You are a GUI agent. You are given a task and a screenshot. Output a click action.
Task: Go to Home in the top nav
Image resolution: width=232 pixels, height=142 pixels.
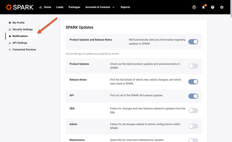47,7
